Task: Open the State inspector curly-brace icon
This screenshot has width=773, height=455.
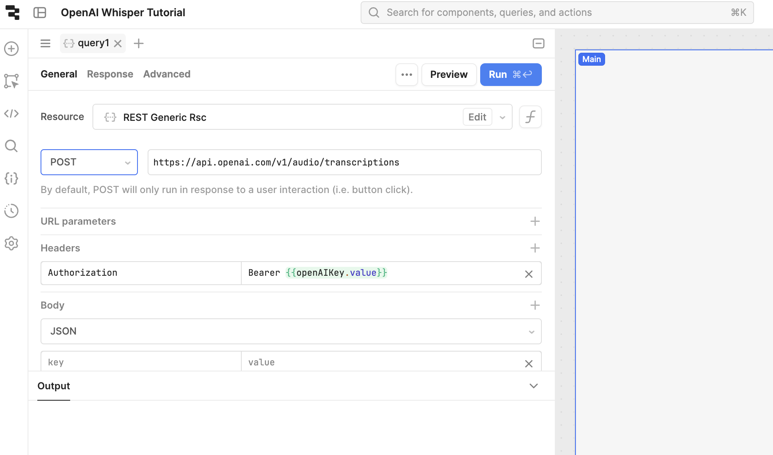Action: click(x=11, y=178)
